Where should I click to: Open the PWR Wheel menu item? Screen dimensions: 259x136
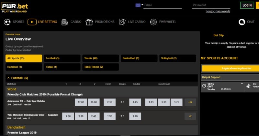coord(167,22)
